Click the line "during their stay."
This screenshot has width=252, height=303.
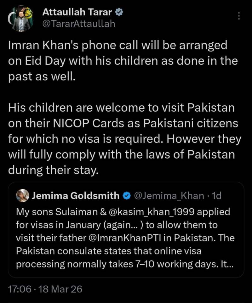click(53, 170)
